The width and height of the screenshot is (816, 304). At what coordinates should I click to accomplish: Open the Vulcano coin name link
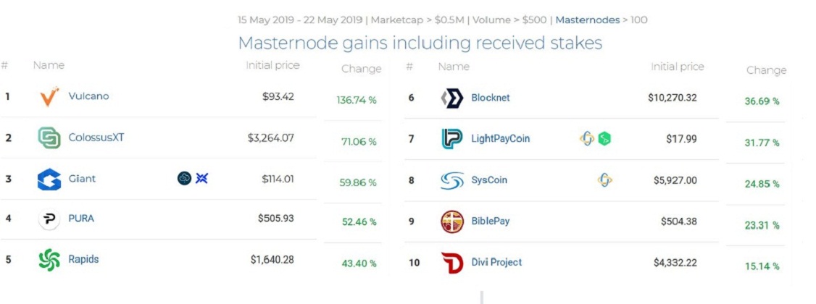coord(89,96)
